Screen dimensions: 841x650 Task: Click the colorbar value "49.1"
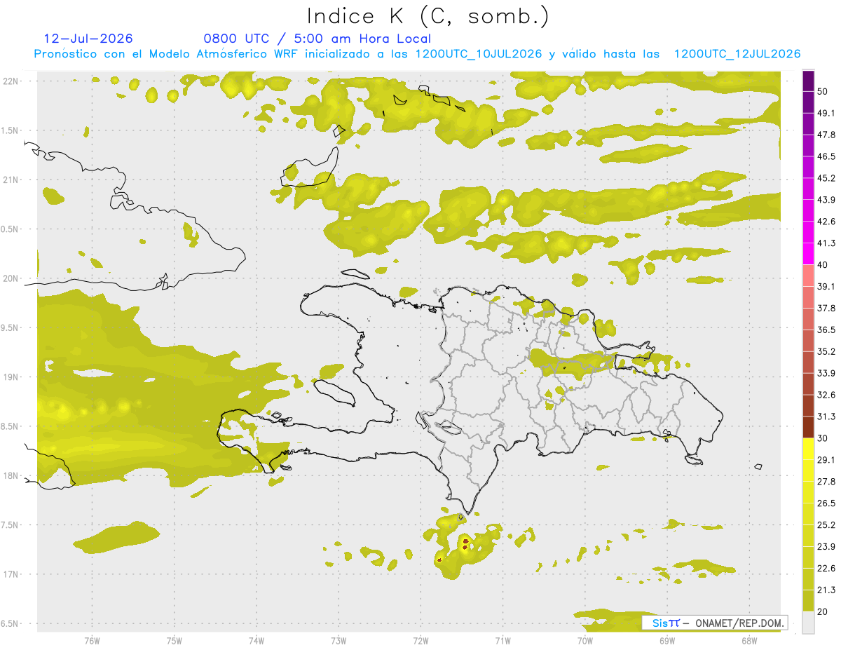coord(826,113)
